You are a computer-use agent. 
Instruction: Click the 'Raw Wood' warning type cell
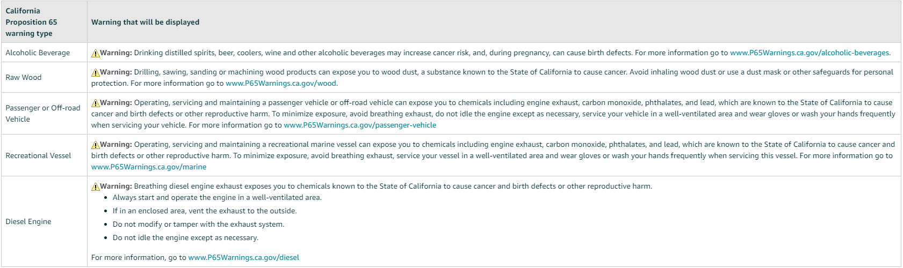pyautogui.click(x=24, y=78)
